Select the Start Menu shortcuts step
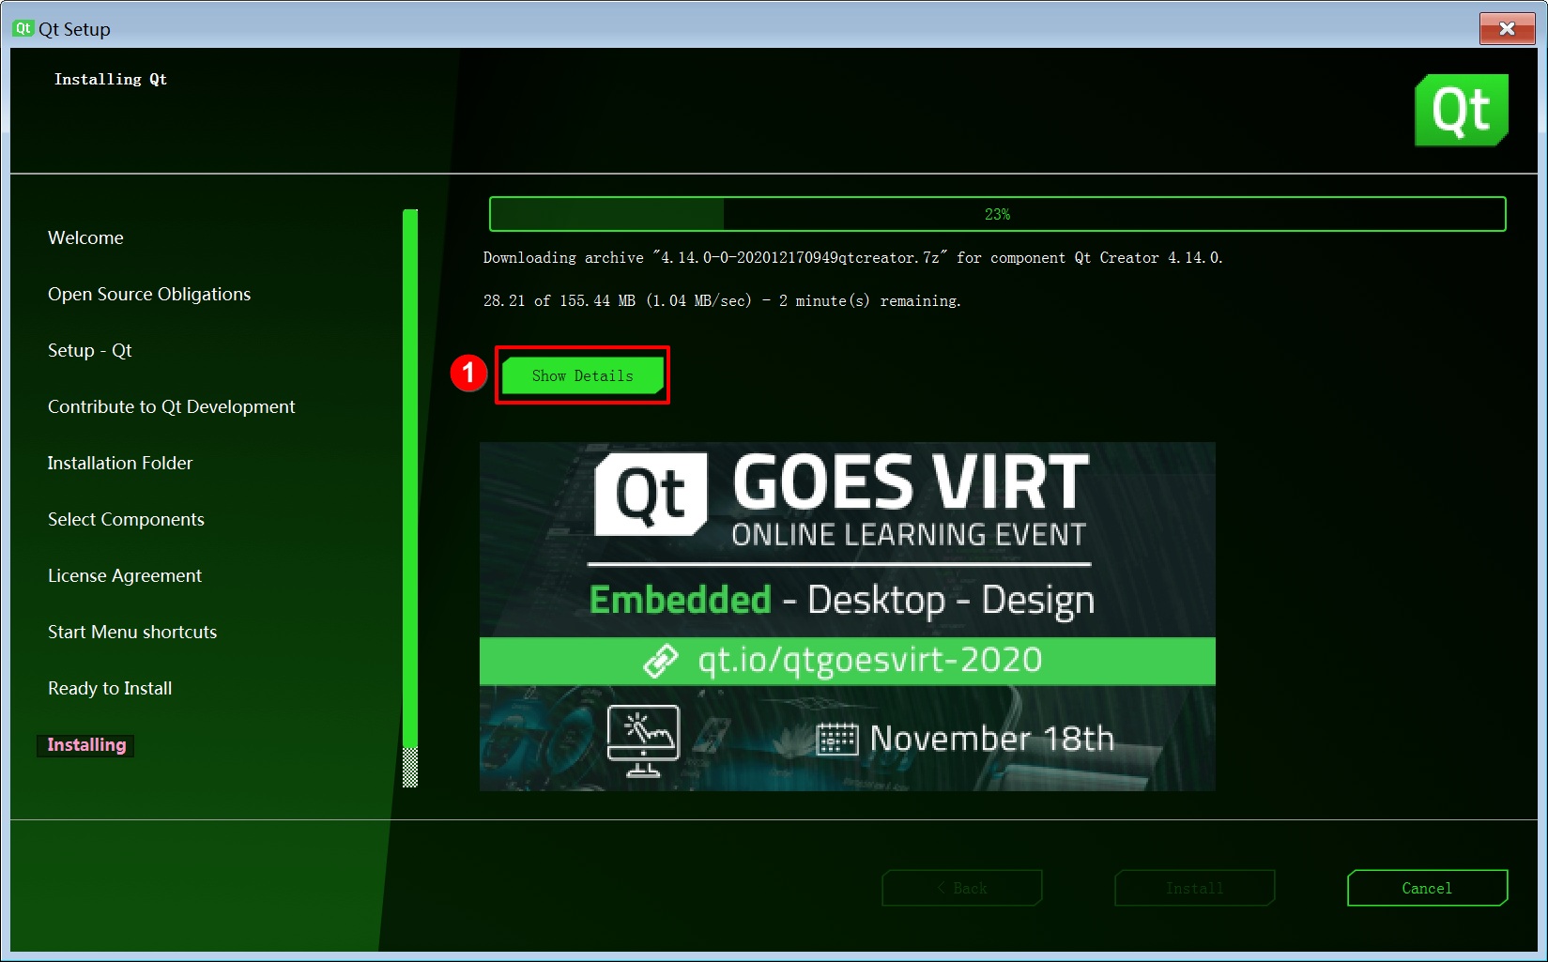 132,632
